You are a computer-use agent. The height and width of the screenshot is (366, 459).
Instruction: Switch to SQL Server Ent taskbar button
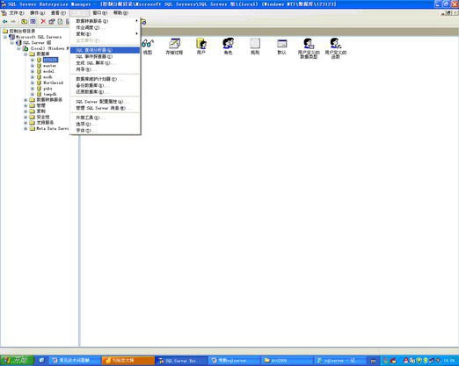point(180,361)
